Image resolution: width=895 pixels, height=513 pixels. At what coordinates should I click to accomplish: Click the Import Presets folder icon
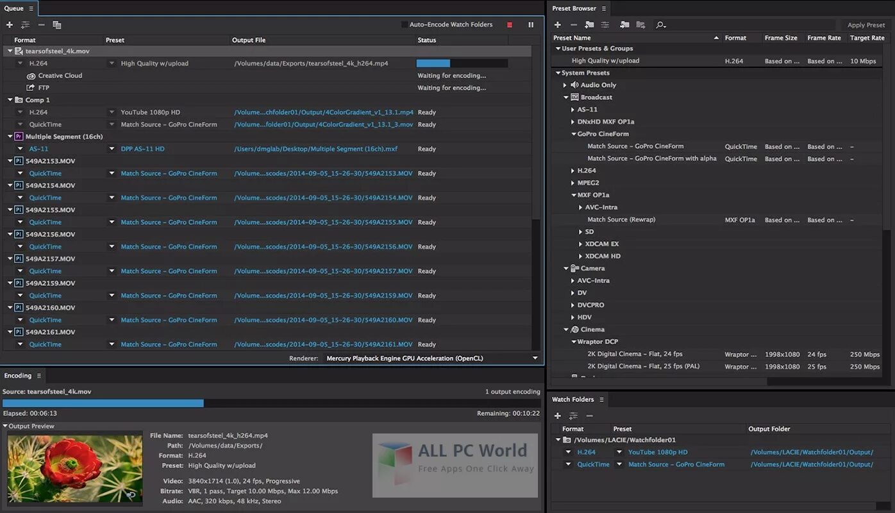point(624,25)
